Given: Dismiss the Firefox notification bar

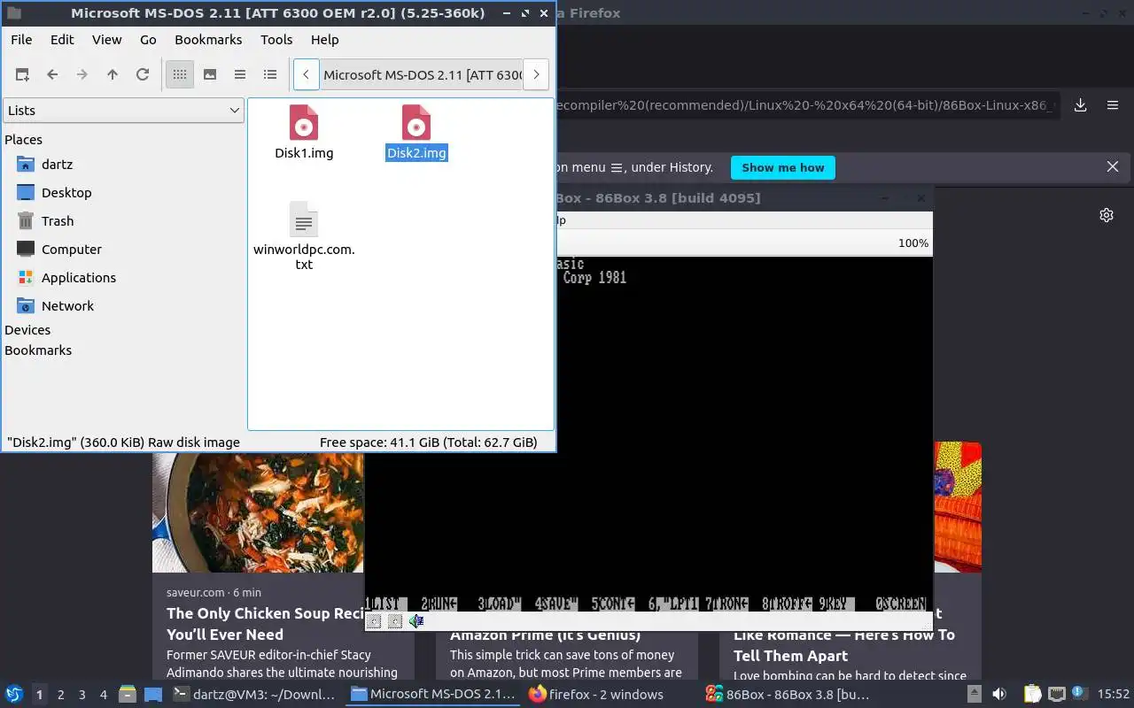Looking at the screenshot, I should click(x=1113, y=167).
